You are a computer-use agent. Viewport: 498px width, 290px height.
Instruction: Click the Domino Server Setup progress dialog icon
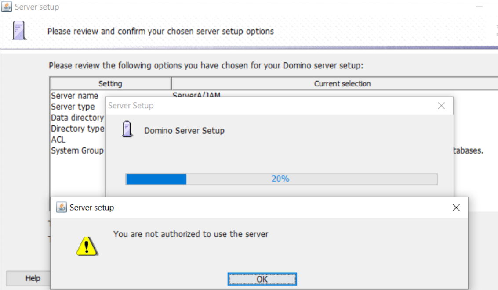[x=127, y=129]
